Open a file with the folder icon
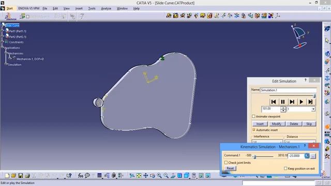 pos(14,176)
